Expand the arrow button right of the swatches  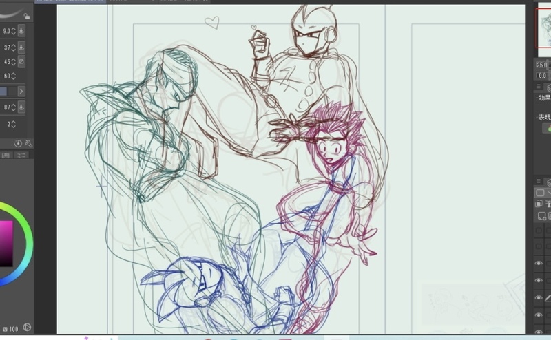pyautogui.click(x=21, y=92)
